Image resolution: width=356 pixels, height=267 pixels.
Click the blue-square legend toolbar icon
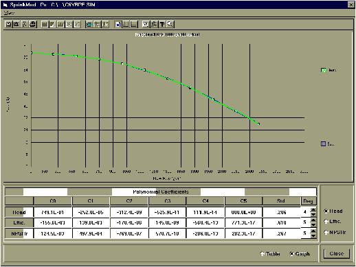tap(118, 24)
